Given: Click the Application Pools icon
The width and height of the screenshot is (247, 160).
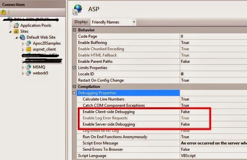Looking at the screenshot, I should click(x=16, y=25).
